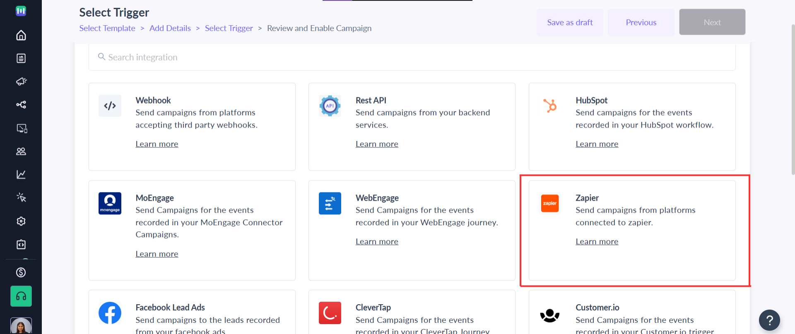Image resolution: width=795 pixels, height=334 pixels.
Task: Open the screen devices icon in sidebar
Action: (x=22, y=128)
